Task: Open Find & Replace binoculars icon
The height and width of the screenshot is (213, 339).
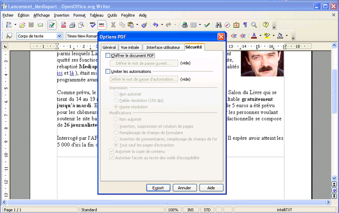Action: pyautogui.click(x=218, y=25)
